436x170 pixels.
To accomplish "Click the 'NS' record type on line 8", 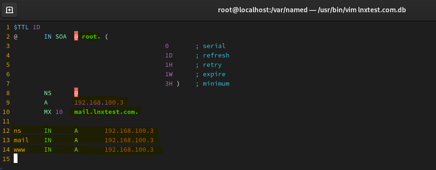I will (48, 93).
